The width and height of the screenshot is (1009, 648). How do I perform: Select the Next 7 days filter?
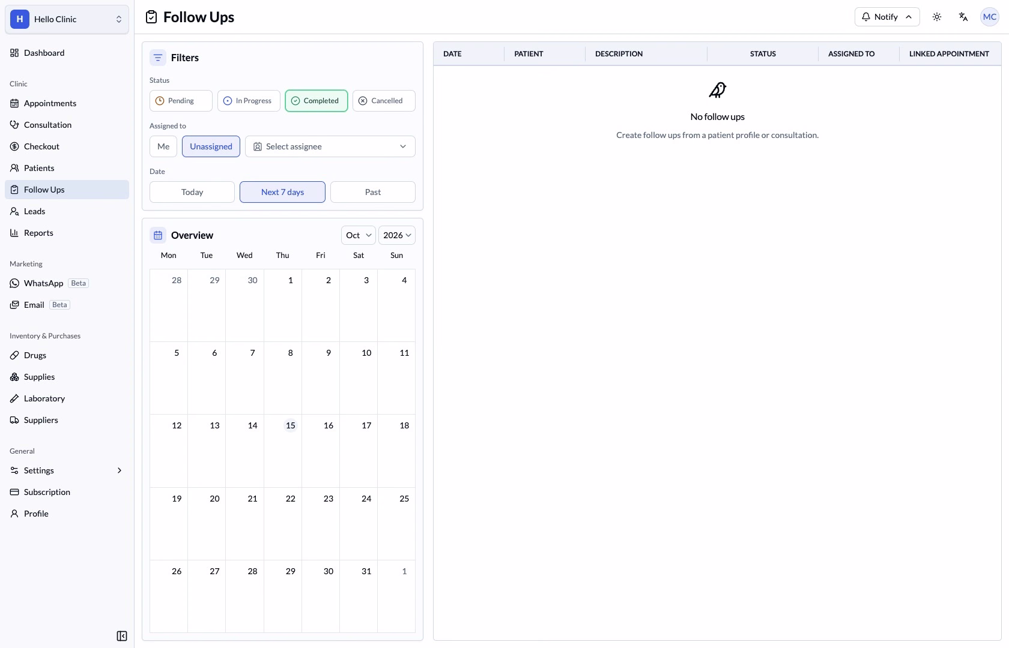tap(282, 192)
